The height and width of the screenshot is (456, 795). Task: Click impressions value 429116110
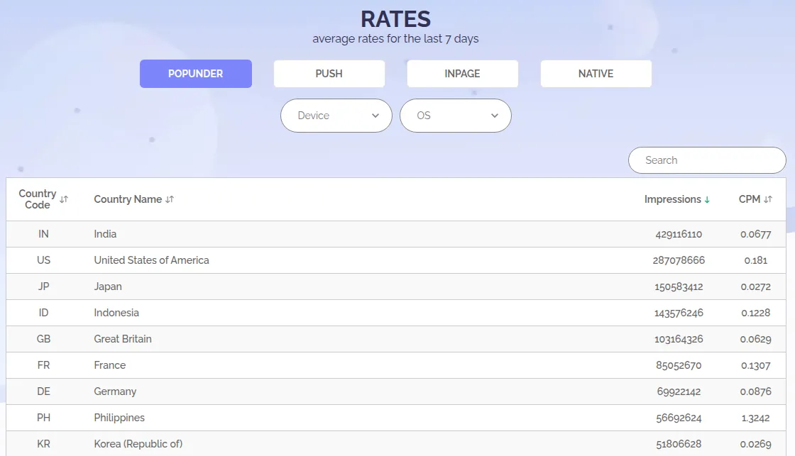pos(679,234)
